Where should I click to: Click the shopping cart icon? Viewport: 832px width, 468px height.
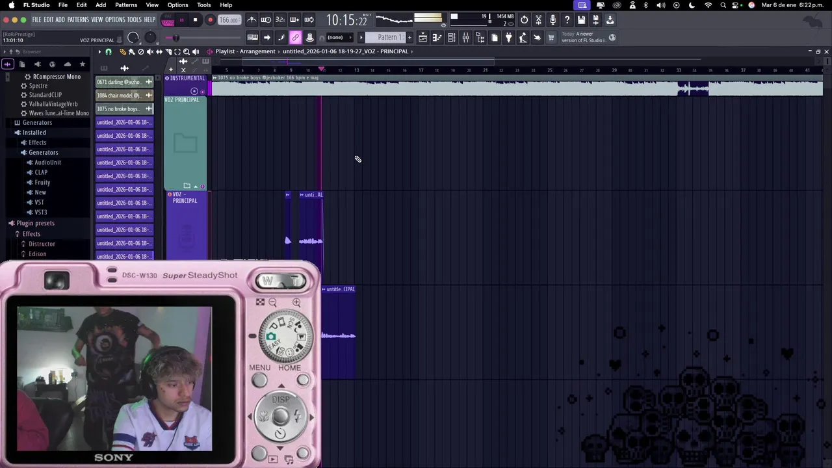(552, 38)
